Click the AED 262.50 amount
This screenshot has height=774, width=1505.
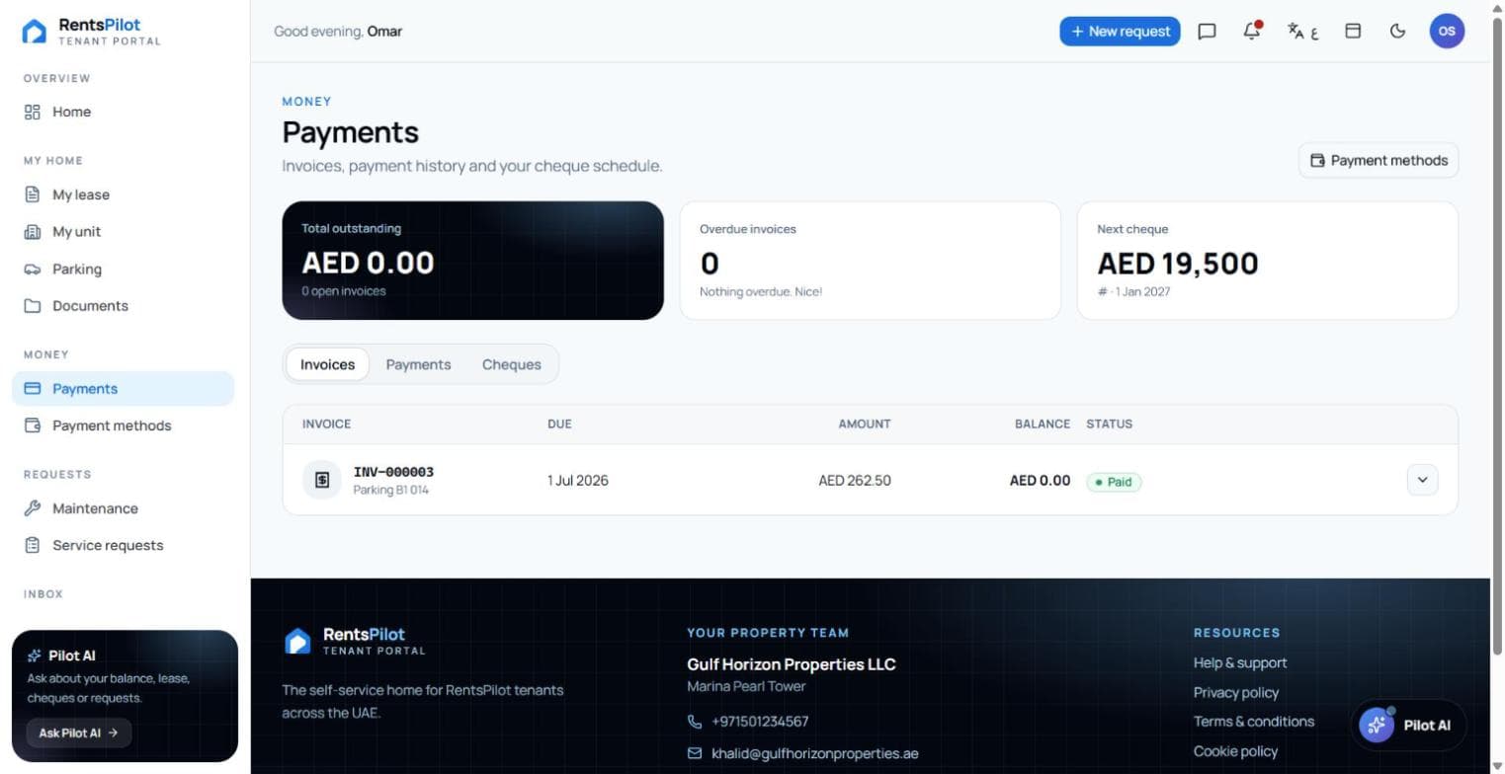tap(855, 481)
